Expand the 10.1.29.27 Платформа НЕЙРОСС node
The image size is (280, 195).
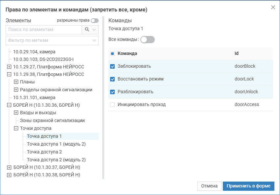point(9,67)
